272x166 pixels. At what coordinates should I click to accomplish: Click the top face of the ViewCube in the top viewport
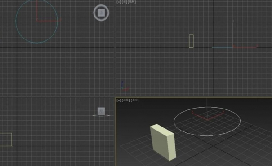click(x=101, y=13)
